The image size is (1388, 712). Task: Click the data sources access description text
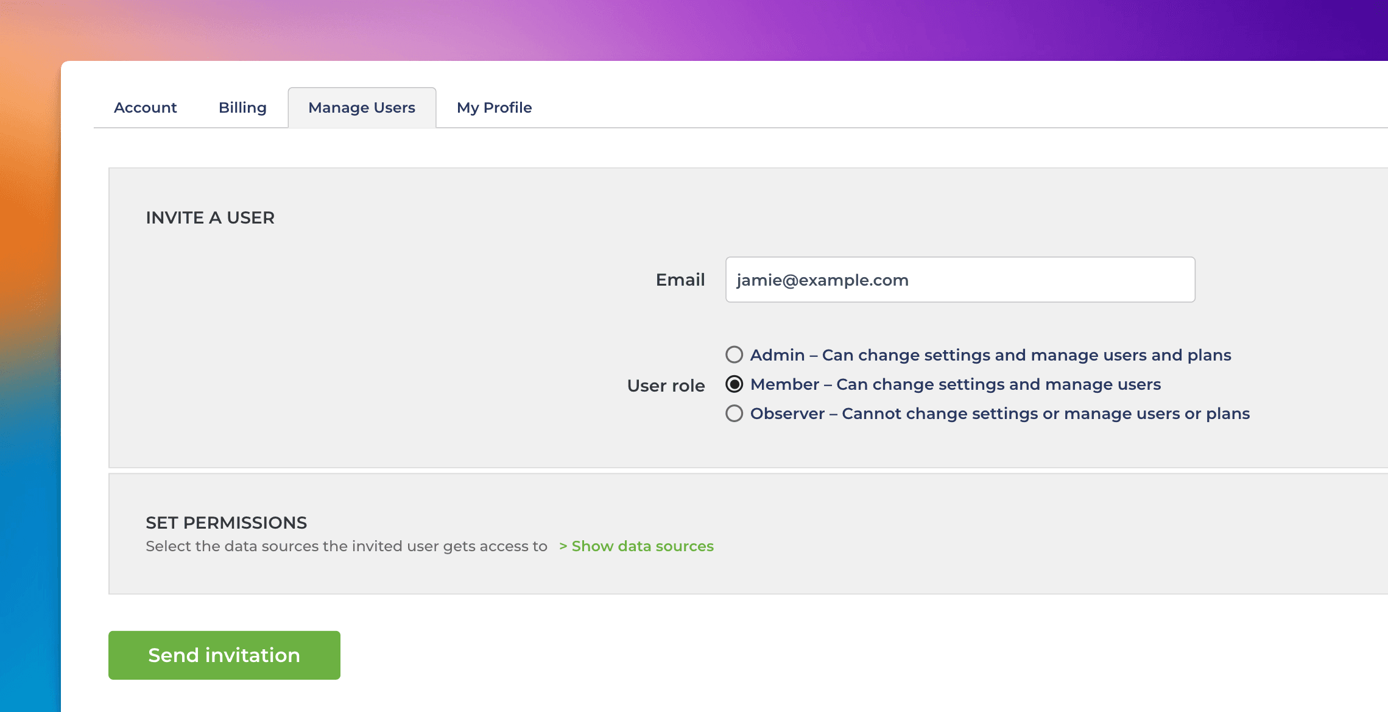point(346,546)
